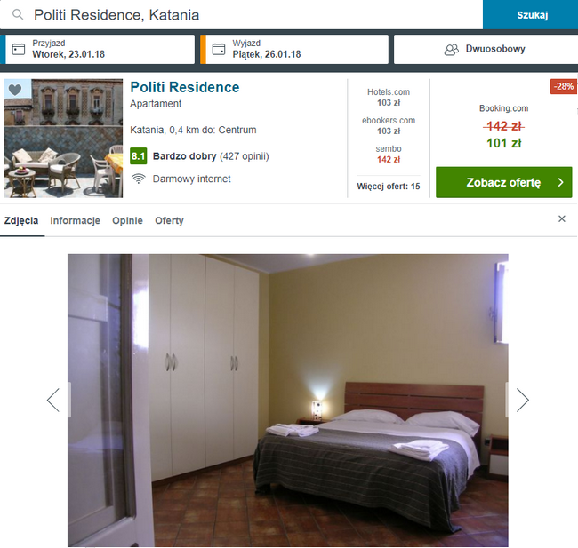Show the previous photo with left arrow
Image resolution: width=578 pixels, height=548 pixels.
(53, 400)
